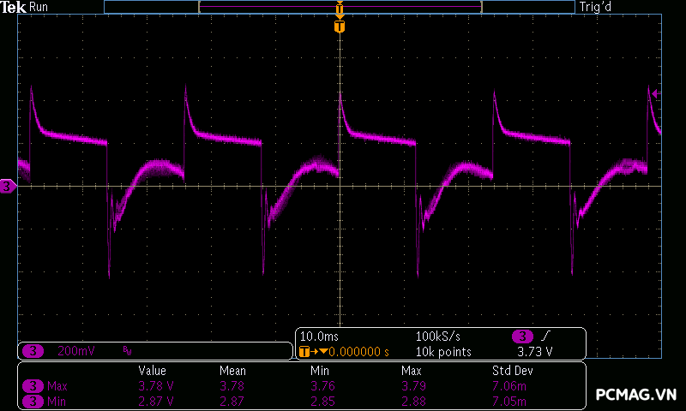Click the waveform record overview bar at top

click(340, 7)
